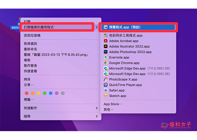Open with Adobe Illustrator 2022.app

click(138, 46)
